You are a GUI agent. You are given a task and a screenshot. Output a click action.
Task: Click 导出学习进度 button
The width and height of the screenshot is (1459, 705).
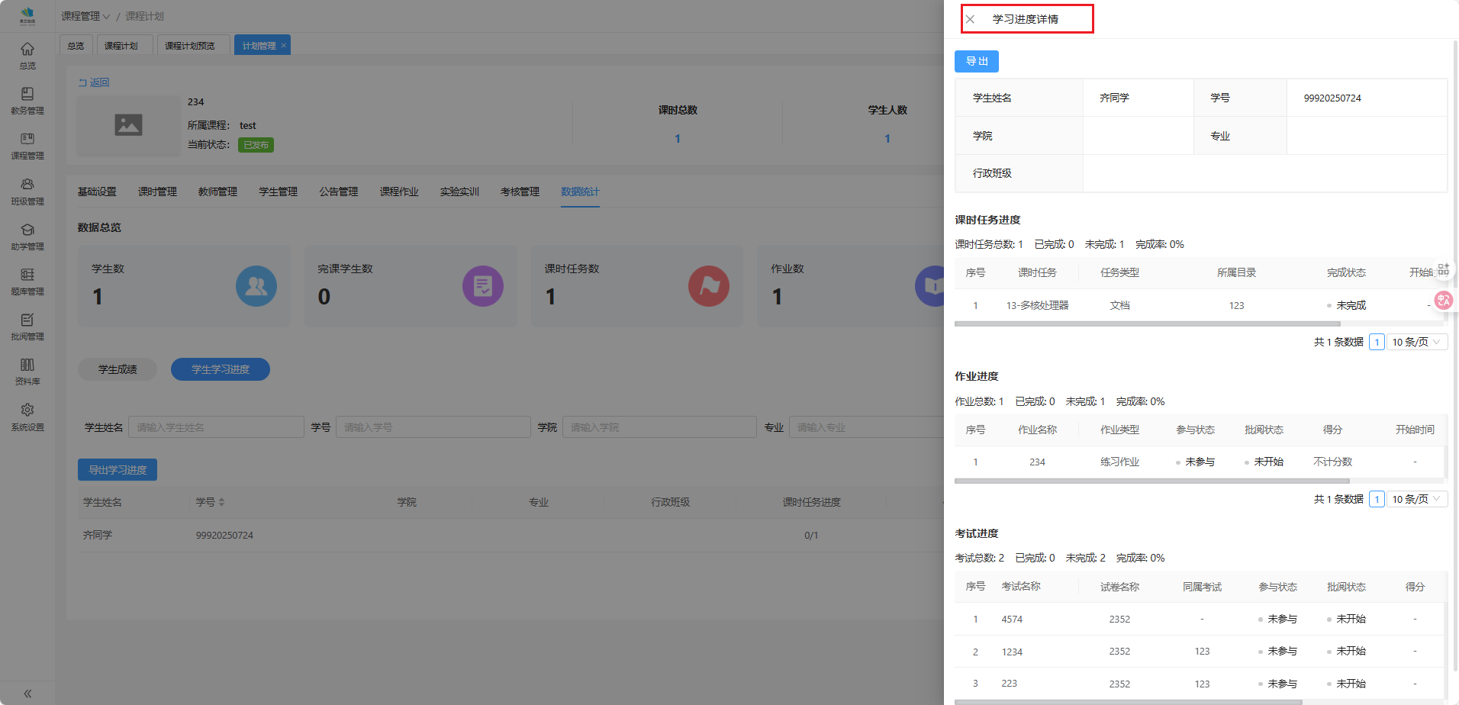pyautogui.click(x=118, y=470)
